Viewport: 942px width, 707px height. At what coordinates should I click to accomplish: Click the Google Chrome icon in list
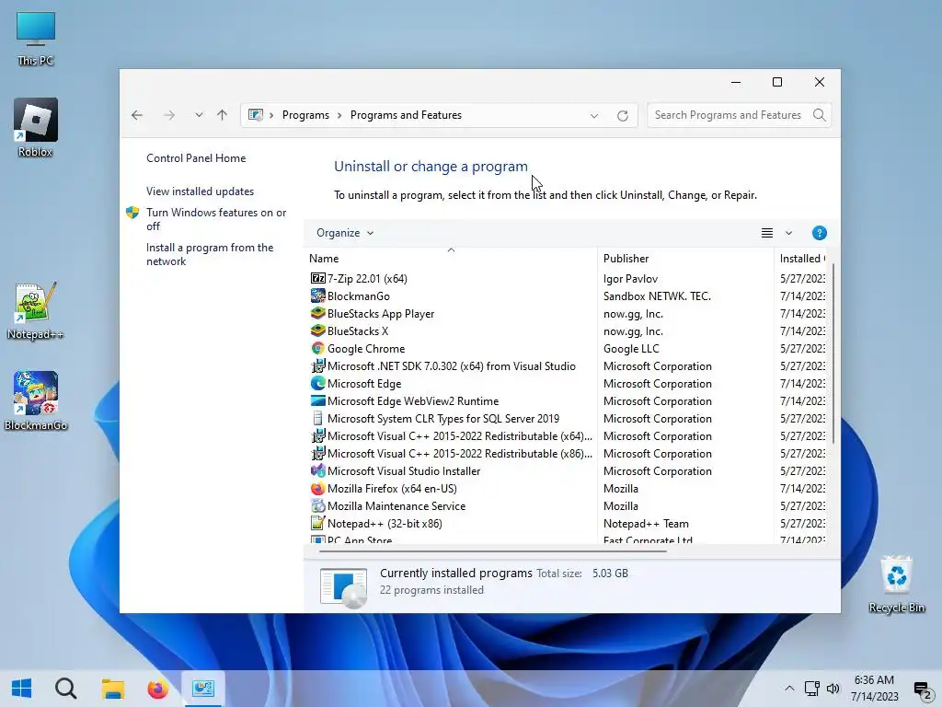point(317,348)
